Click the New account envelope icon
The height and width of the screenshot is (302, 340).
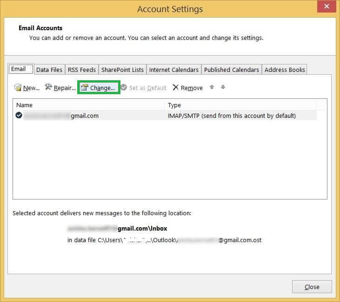coord(18,87)
